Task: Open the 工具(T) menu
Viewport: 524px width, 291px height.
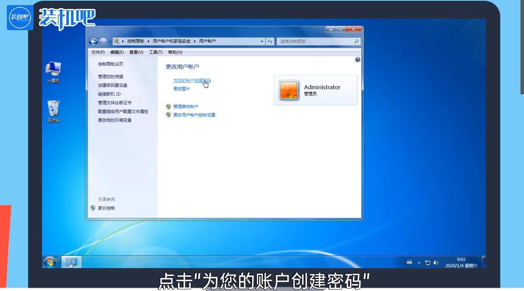Action: tap(155, 52)
